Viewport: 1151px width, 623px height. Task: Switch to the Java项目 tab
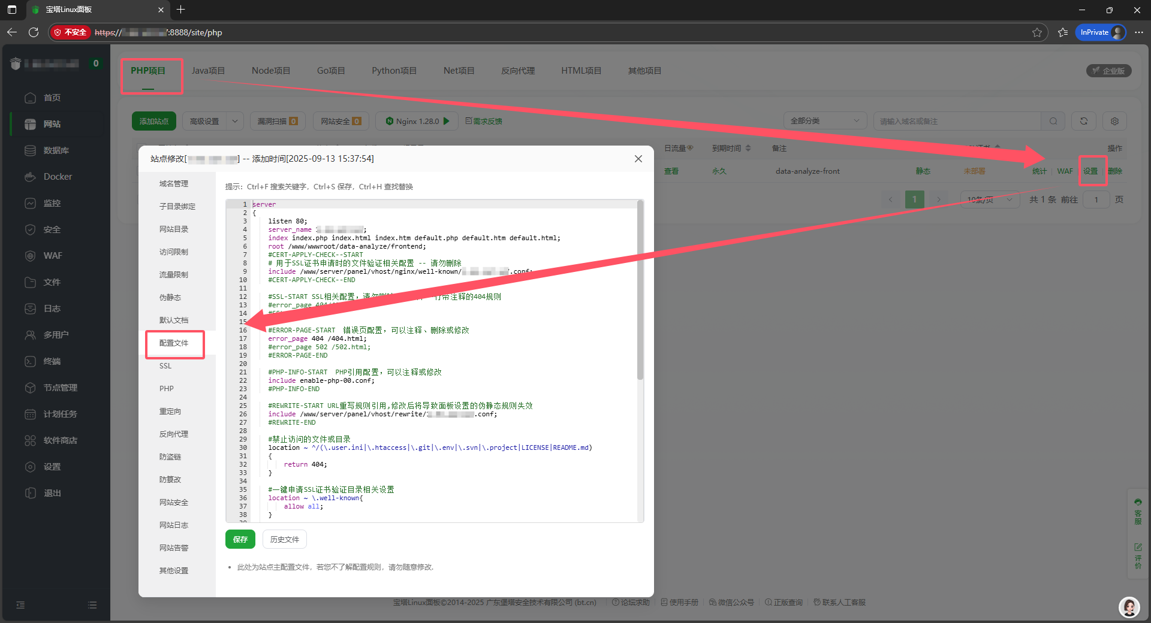(x=208, y=70)
